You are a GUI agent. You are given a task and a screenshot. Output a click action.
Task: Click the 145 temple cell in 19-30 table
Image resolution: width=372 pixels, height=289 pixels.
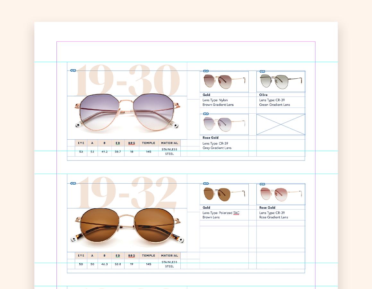coord(149,152)
